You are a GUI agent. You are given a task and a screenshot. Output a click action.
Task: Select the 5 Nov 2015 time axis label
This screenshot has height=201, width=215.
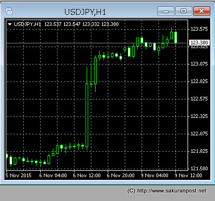18,176
